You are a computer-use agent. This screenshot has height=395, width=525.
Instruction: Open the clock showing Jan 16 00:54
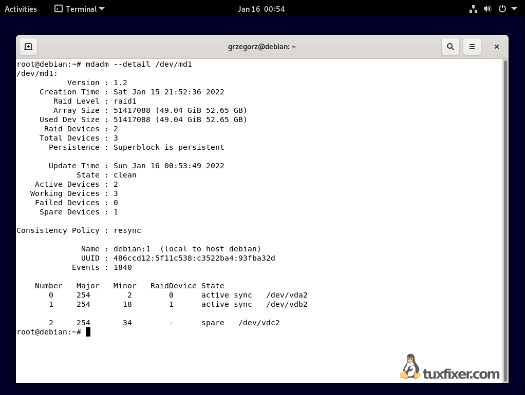[x=261, y=9]
